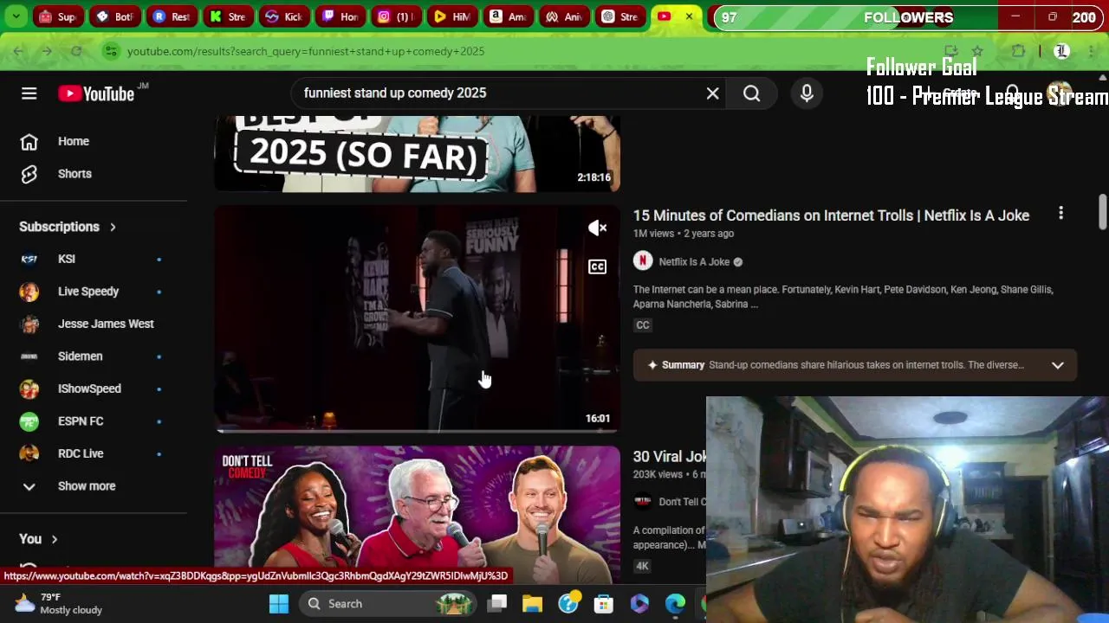Go back with the browser arrow
1109x623 pixels.
pos(18,51)
